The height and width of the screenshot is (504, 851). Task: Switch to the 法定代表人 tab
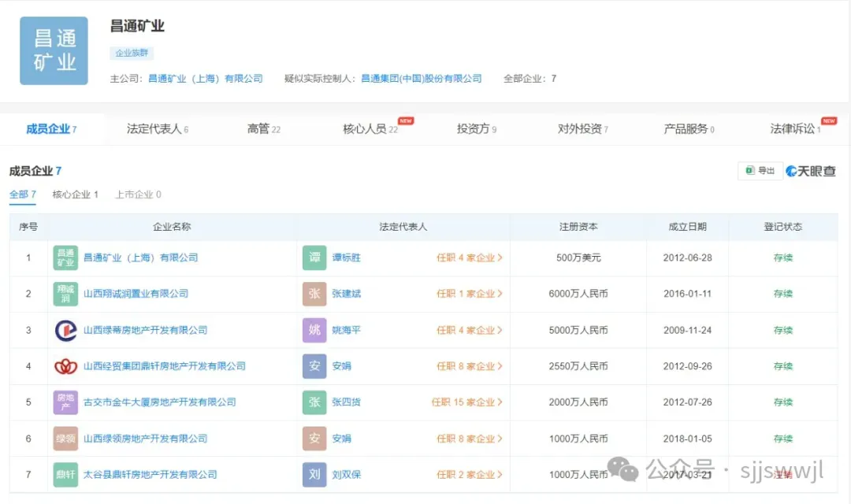158,129
